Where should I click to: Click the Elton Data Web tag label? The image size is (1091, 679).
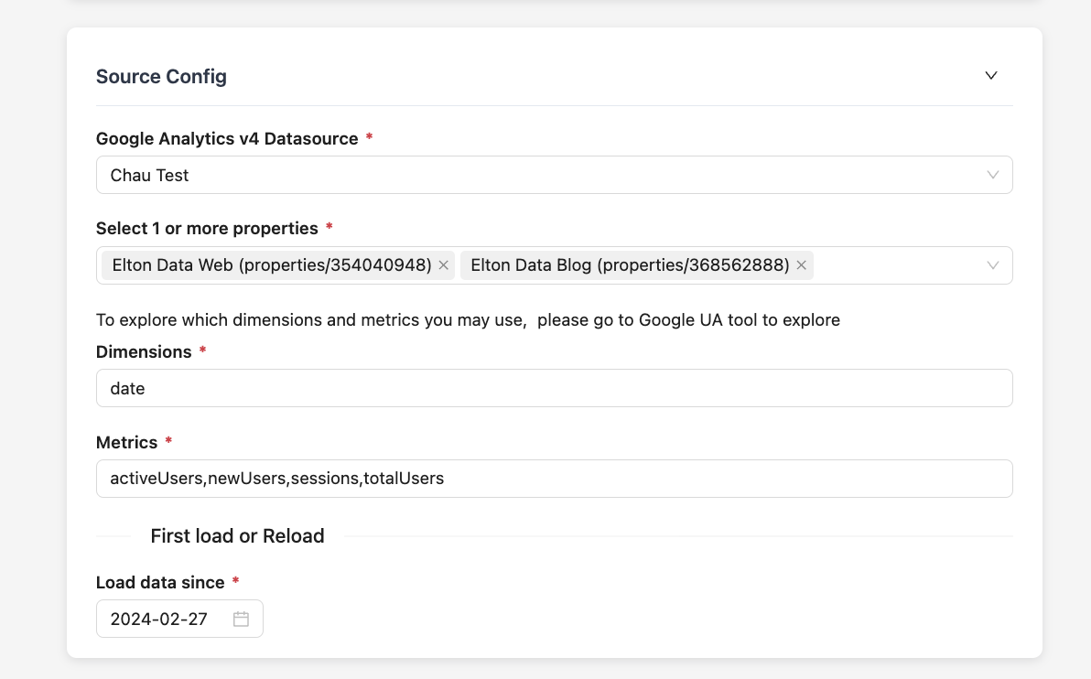point(271,265)
